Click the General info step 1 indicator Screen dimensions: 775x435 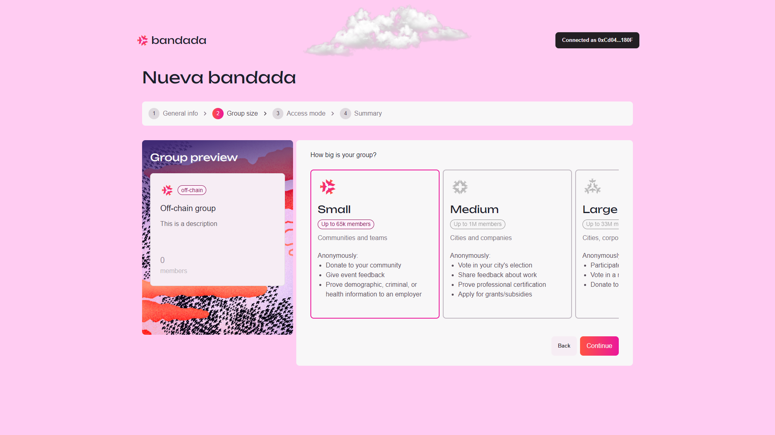click(154, 113)
